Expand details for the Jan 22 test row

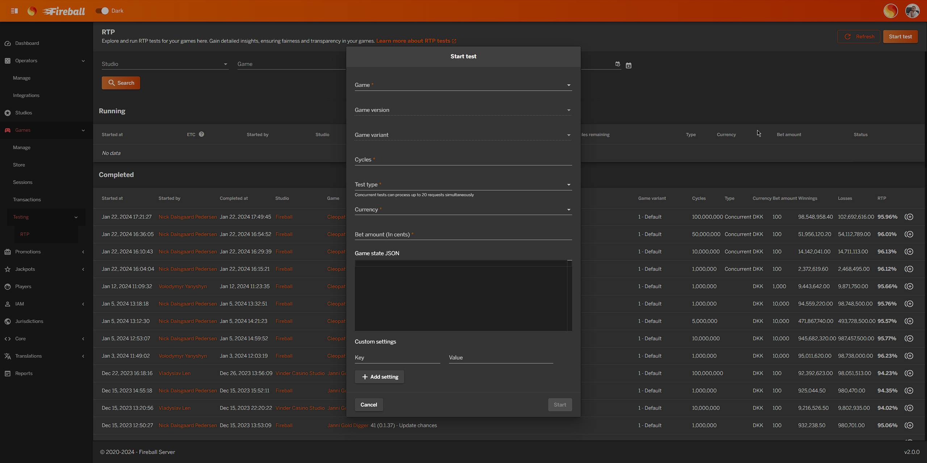point(909,216)
